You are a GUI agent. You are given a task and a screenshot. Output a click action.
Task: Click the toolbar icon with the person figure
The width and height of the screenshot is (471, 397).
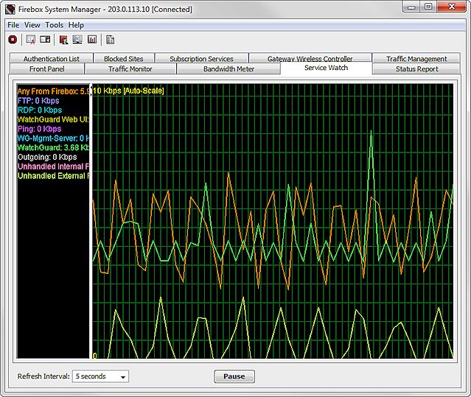63,40
